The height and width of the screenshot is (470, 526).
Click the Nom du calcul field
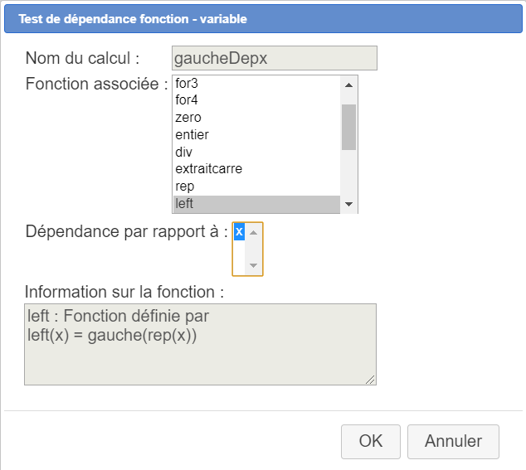point(274,58)
